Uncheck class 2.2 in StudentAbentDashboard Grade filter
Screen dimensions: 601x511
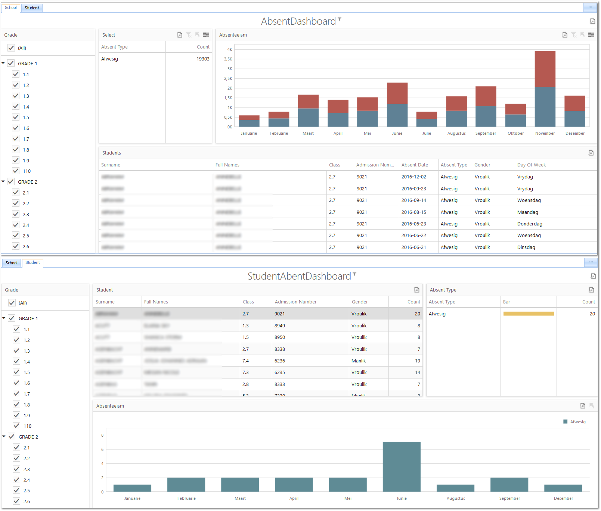pos(16,458)
